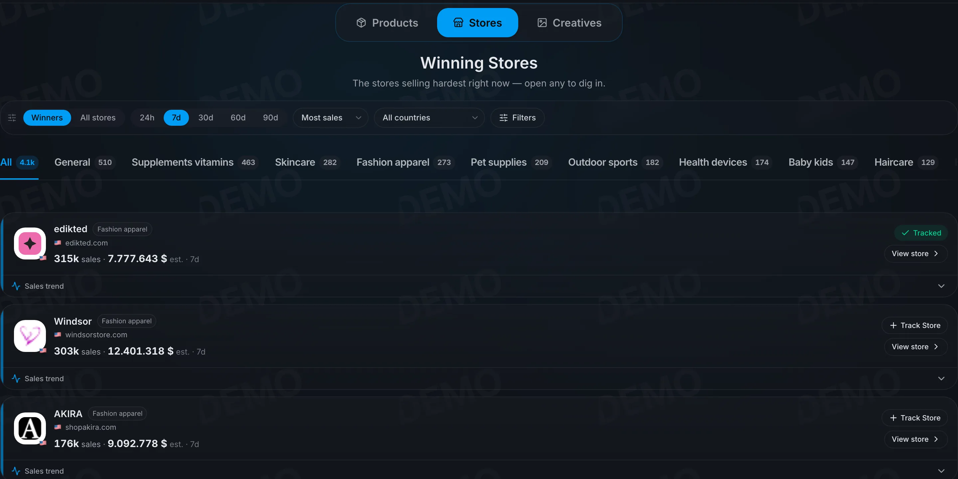Viewport: 958px width, 479px height.
Task: Click the box icon on Products tab
Action: coord(361,23)
